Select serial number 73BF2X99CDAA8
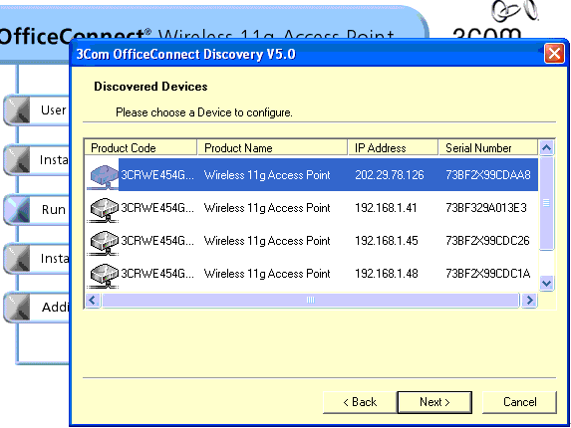Image resolution: width=571 pixels, height=428 pixels. [488, 175]
